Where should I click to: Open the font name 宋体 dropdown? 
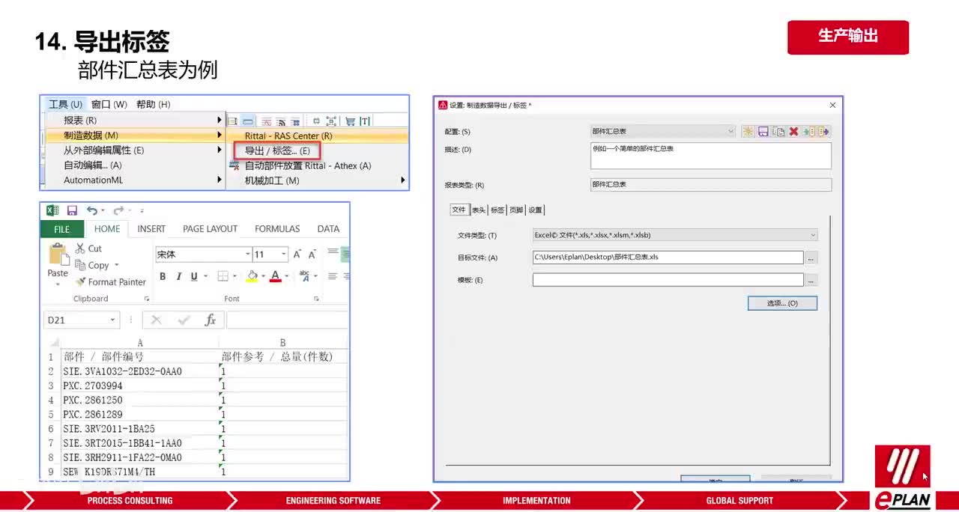point(247,255)
